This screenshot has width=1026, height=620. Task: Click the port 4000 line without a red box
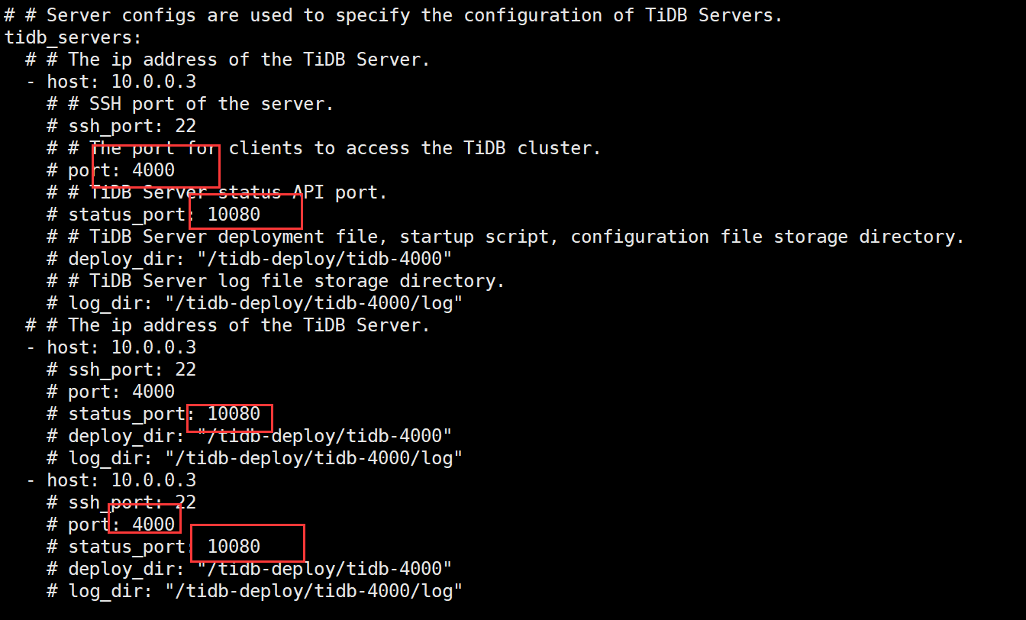(121, 392)
